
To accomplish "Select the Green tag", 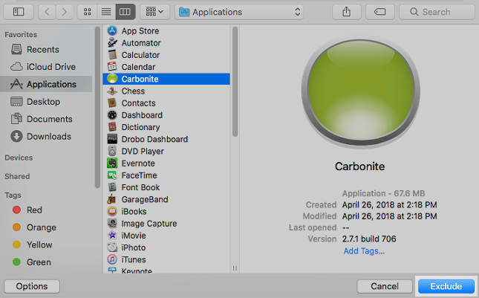I will click(32, 262).
